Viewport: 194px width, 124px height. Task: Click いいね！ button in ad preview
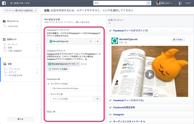(x=178, y=39)
